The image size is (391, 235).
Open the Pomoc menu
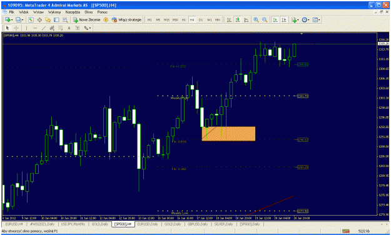(102, 12)
